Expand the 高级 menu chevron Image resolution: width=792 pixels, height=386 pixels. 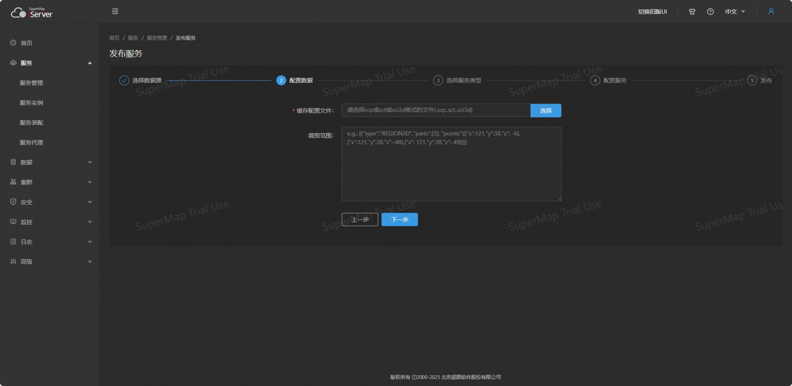click(90, 262)
